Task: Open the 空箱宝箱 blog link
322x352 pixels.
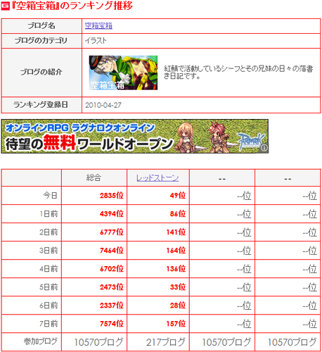Action: pyautogui.click(x=98, y=25)
